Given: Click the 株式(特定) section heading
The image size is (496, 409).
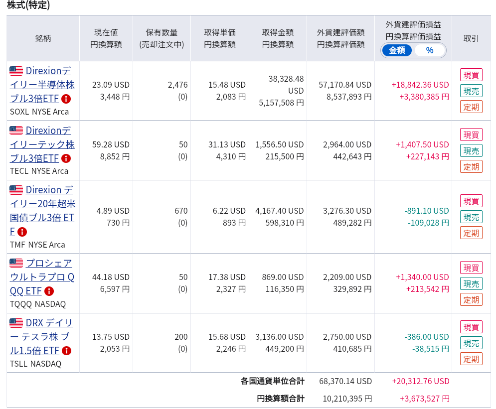Looking at the screenshot, I should pos(28,5).
